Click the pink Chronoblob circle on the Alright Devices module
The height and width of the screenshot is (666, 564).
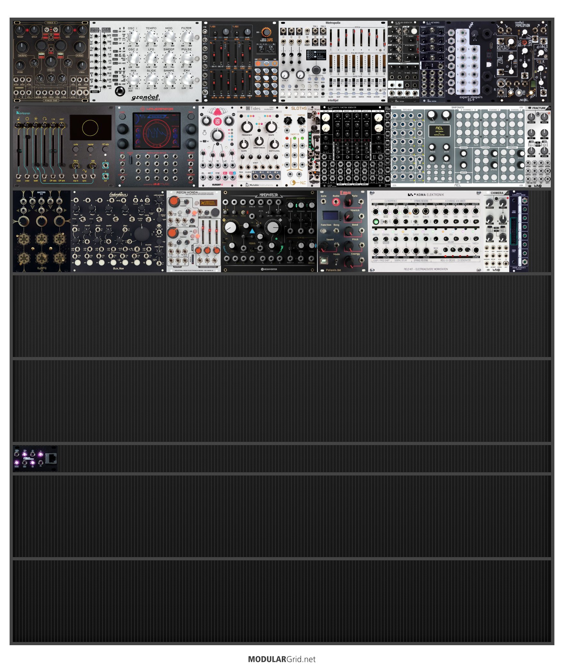tap(217, 122)
